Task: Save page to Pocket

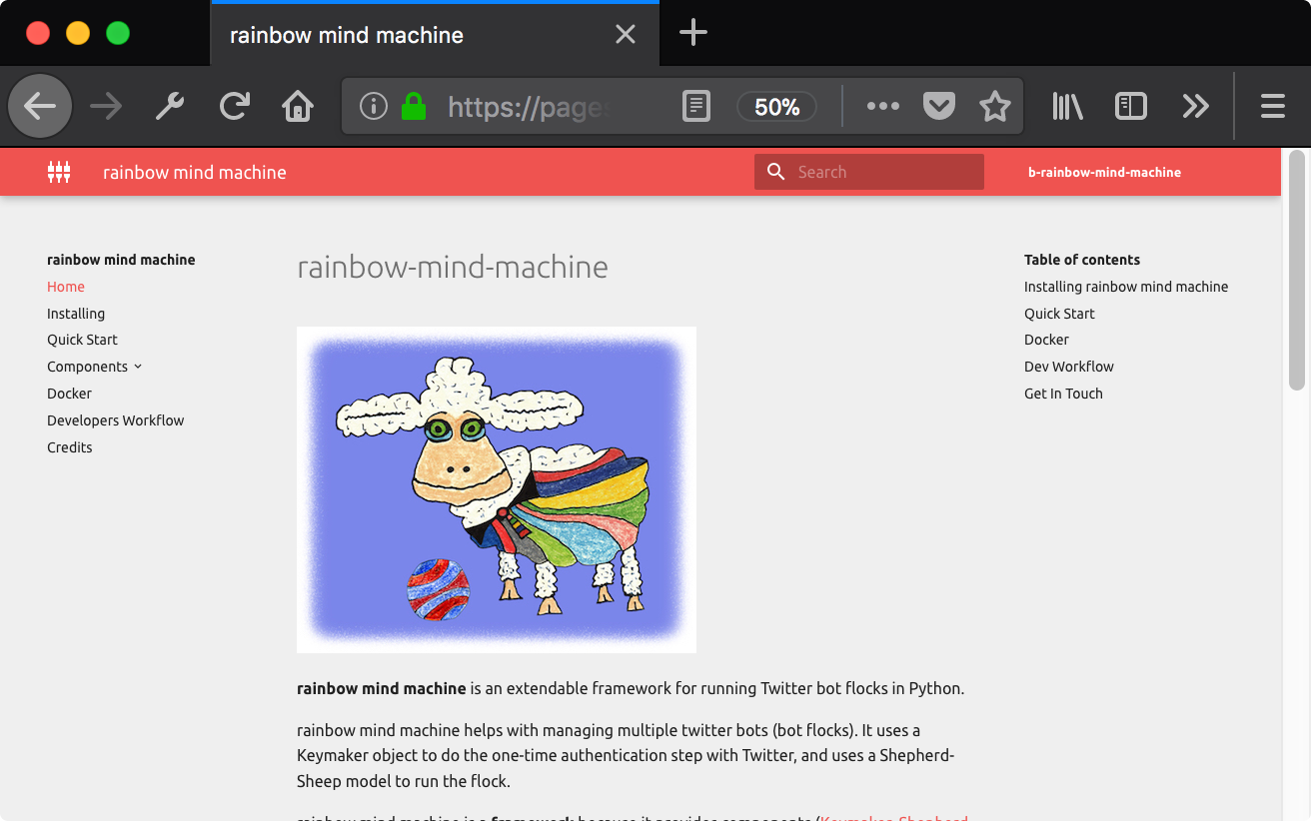Action: point(938,106)
